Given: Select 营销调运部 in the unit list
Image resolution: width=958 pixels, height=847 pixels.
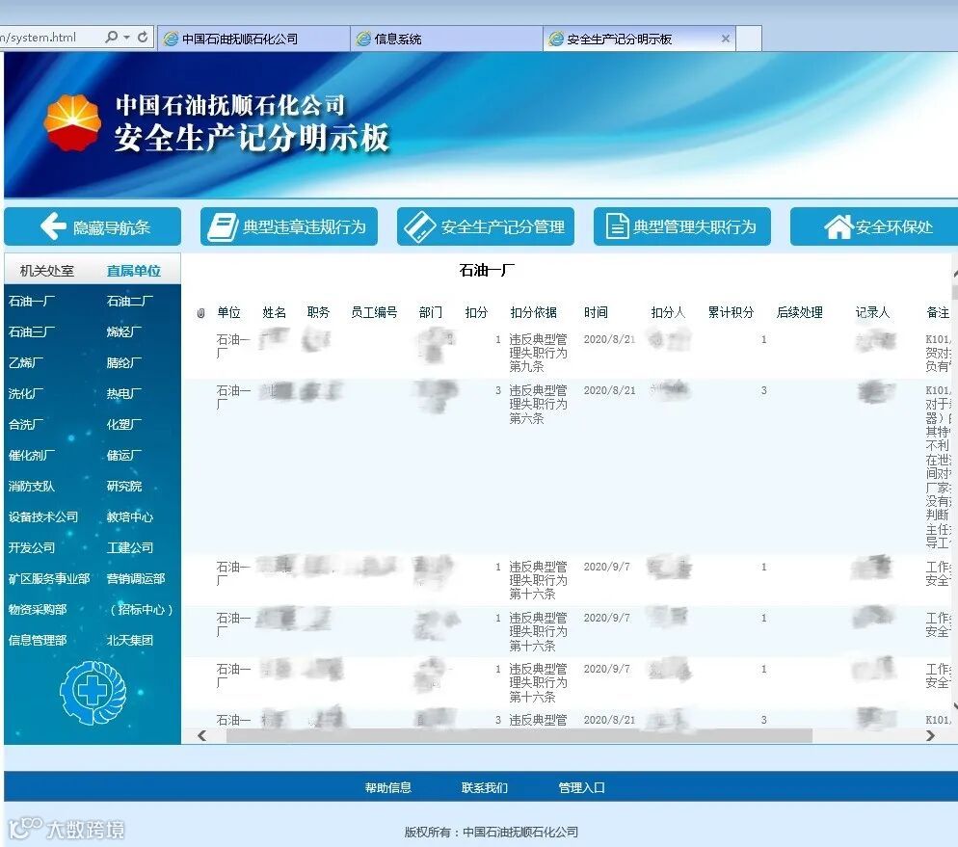Looking at the screenshot, I should point(136,578).
